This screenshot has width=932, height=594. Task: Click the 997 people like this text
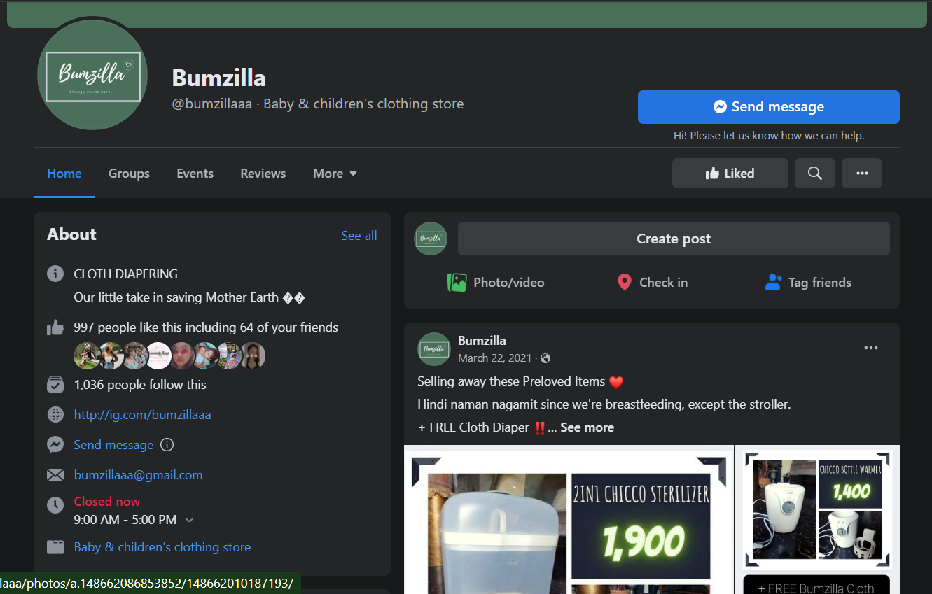[x=206, y=327]
